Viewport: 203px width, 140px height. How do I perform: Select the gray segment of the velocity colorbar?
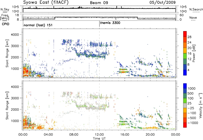[x=185, y=105]
